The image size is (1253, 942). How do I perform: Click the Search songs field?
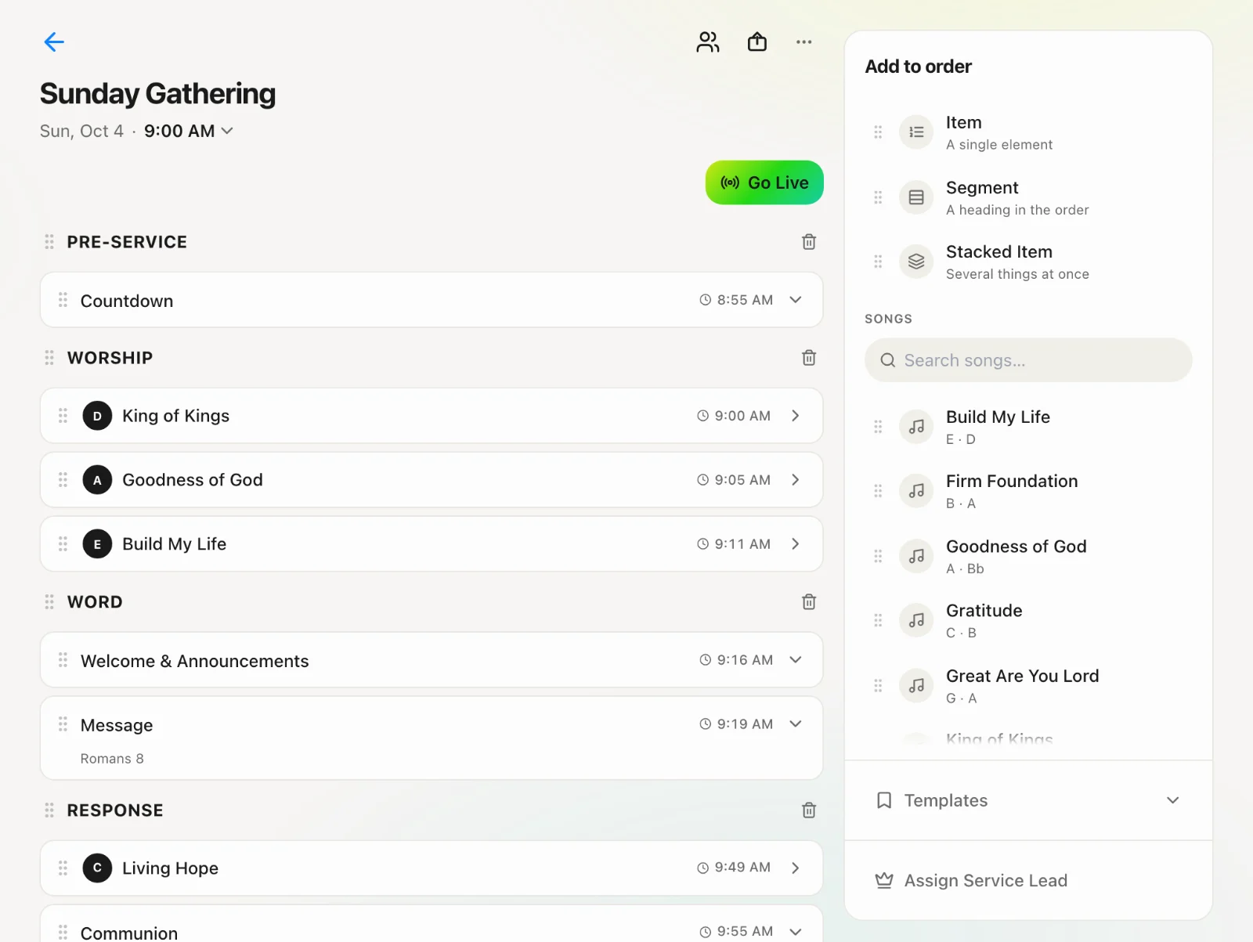pos(1028,360)
